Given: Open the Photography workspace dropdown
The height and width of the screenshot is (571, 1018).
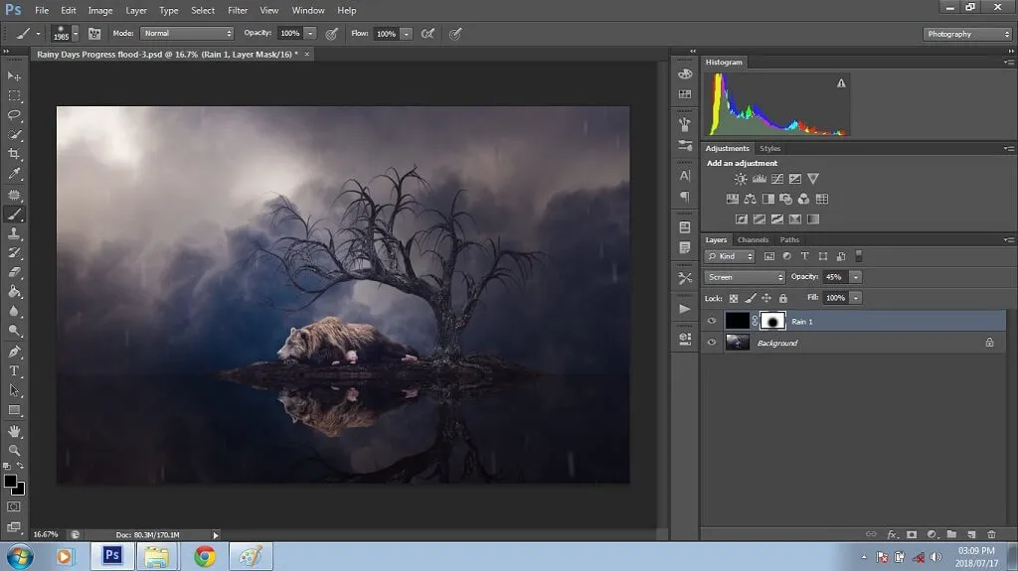Looking at the screenshot, I should [967, 34].
